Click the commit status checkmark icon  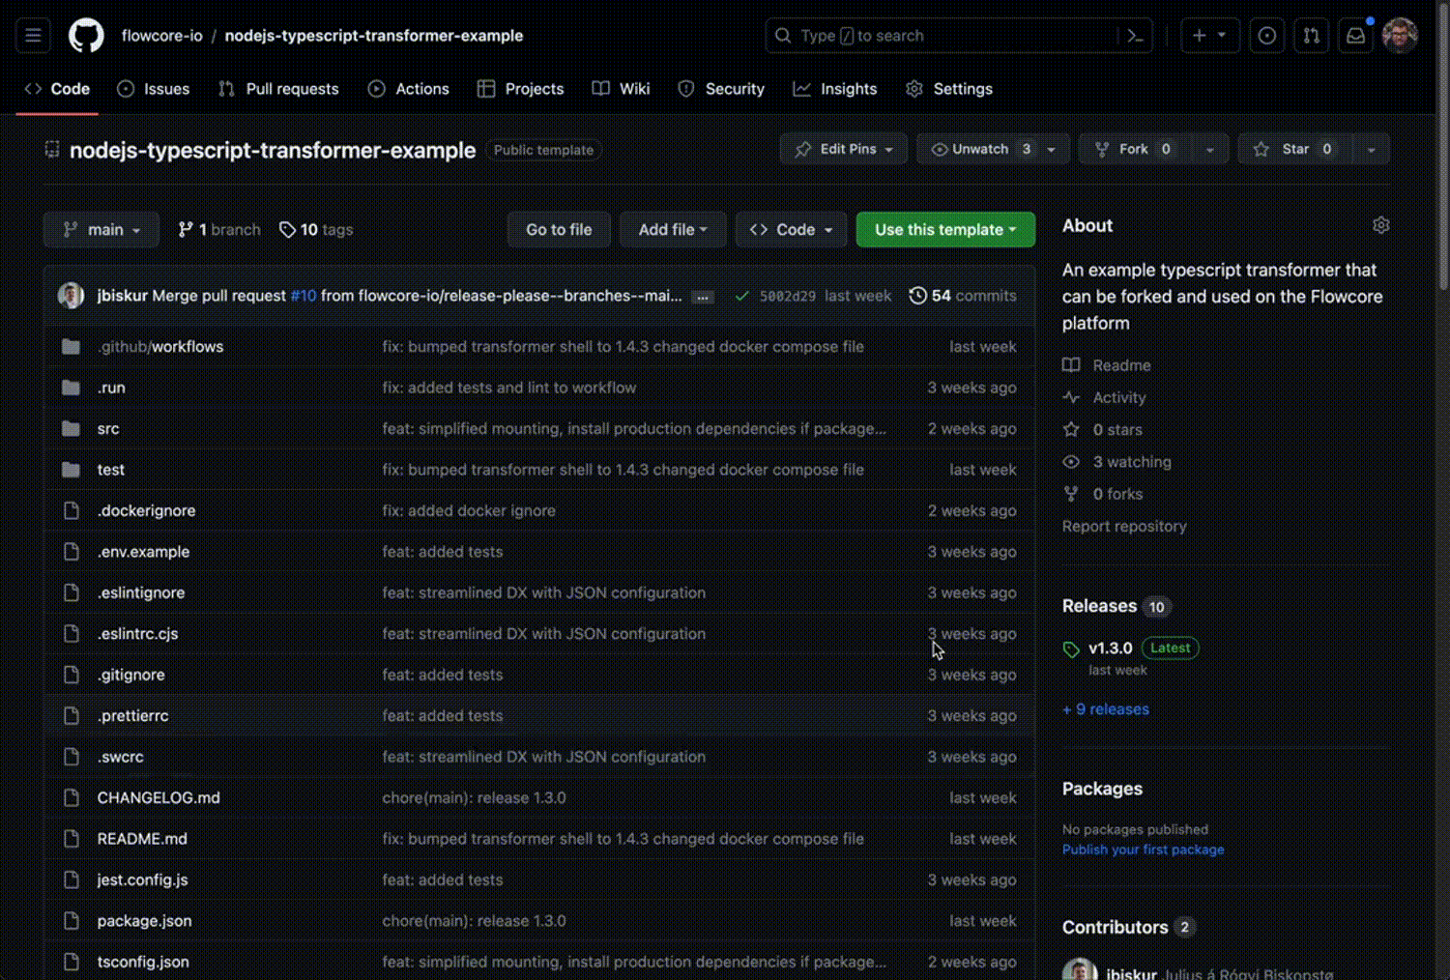point(741,296)
